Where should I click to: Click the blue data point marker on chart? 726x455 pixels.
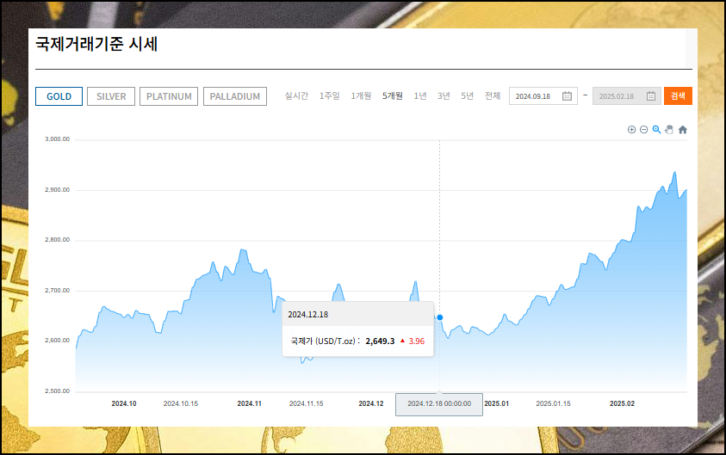(x=440, y=317)
